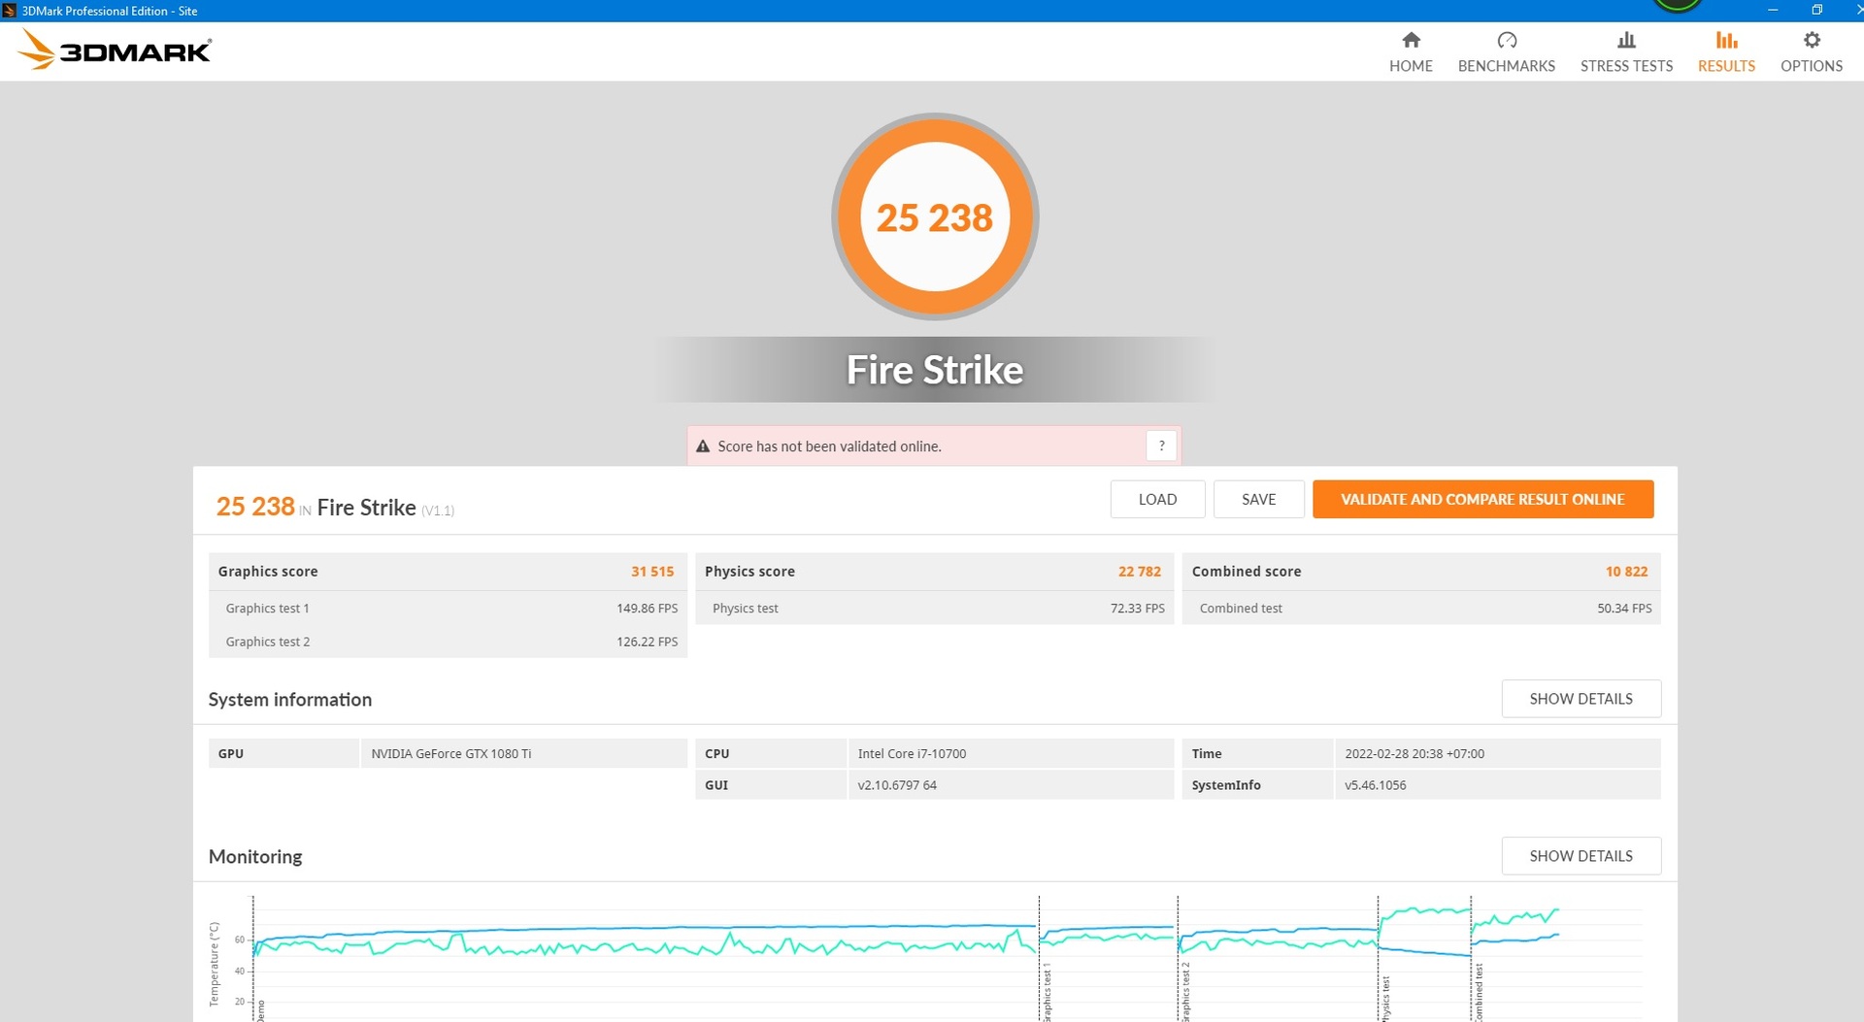Click the warning triangle icon in validation notice
Image resolution: width=1864 pixels, height=1022 pixels.
[x=703, y=446]
